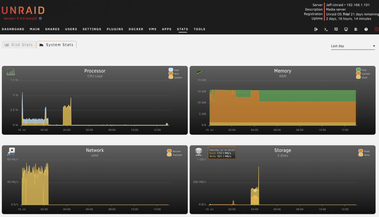
Task: Open the Apps page
Action: pyautogui.click(x=166, y=29)
